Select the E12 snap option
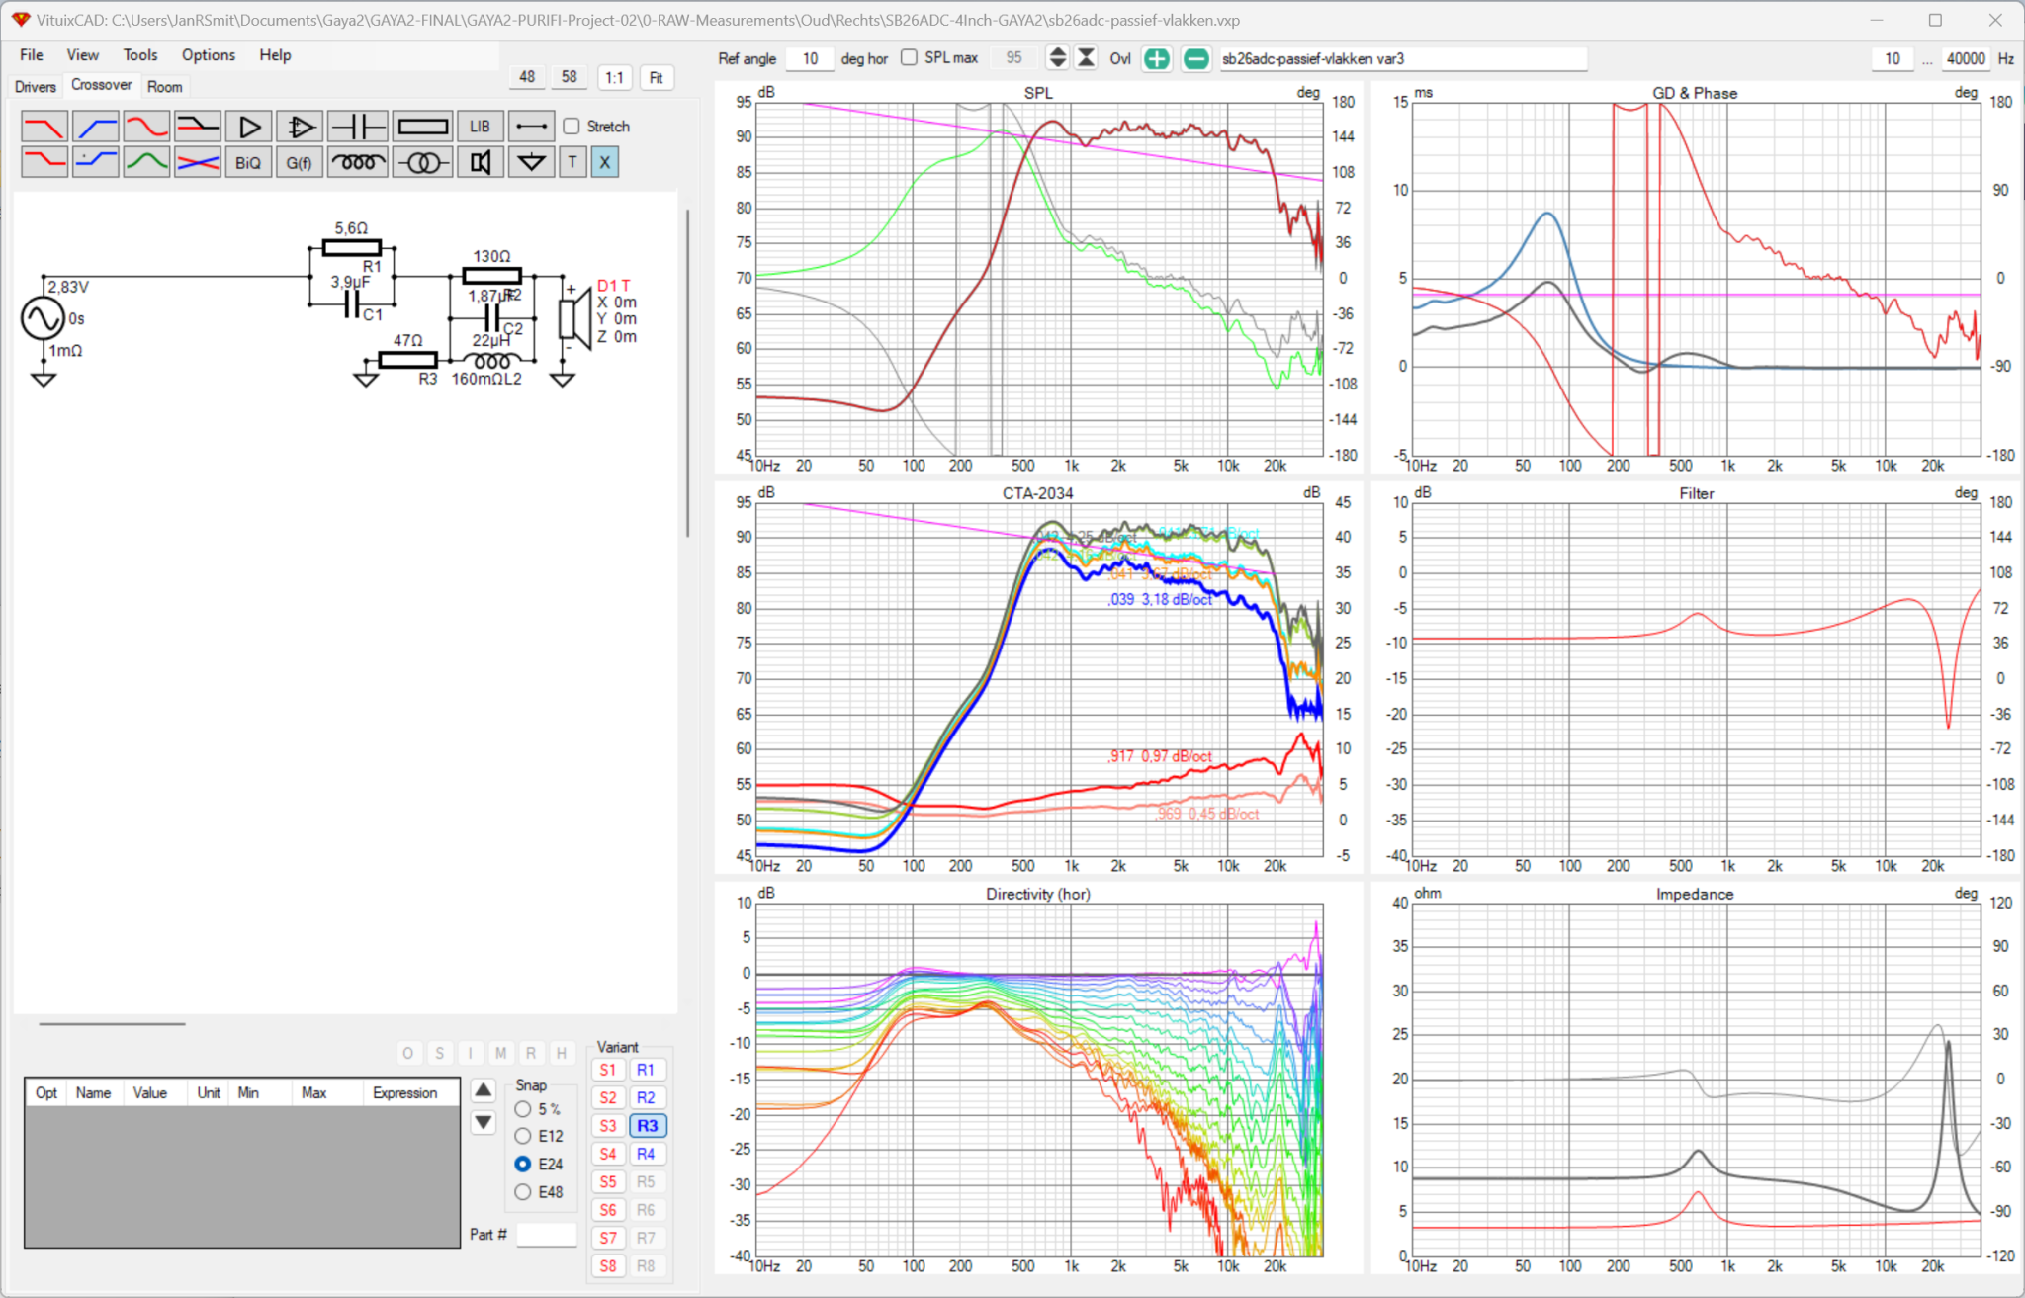 tap(523, 1137)
